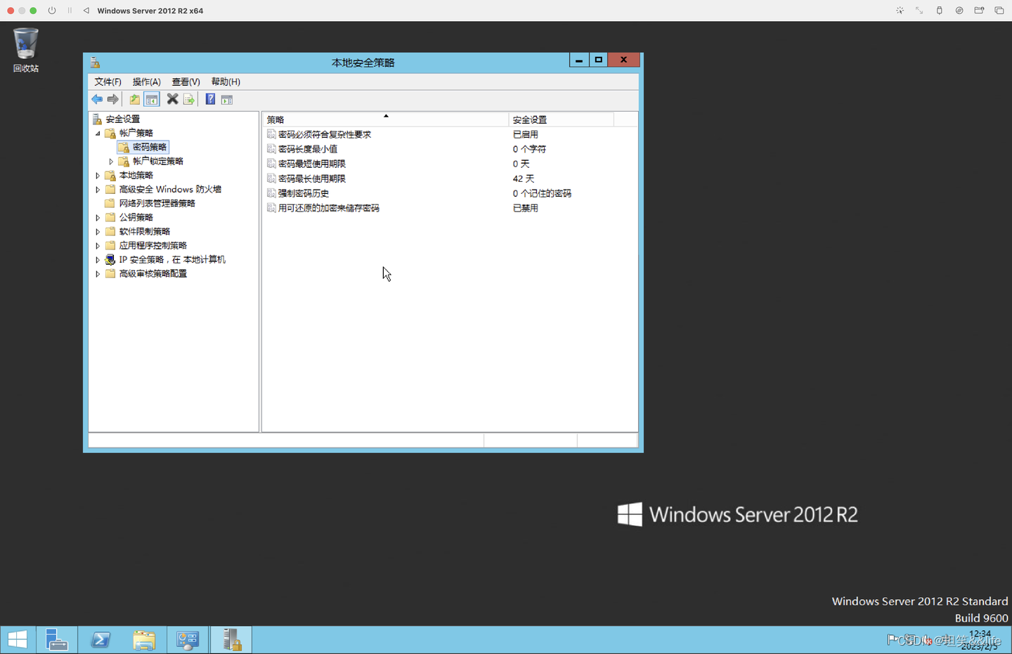Launch PowerShell from the taskbar
Image resolution: width=1012 pixels, height=654 pixels.
point(100,640)
